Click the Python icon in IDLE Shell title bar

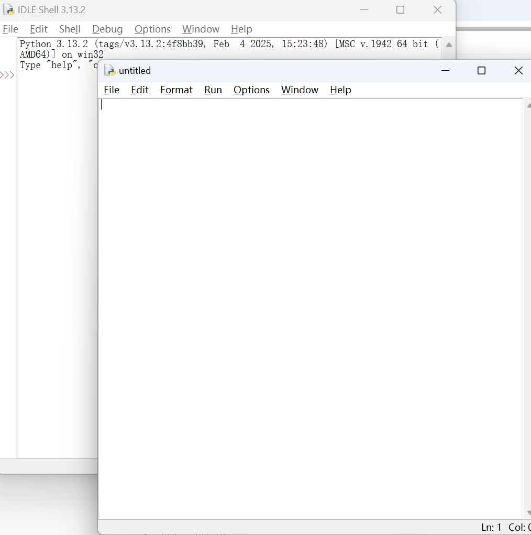(x=9, y=9)
